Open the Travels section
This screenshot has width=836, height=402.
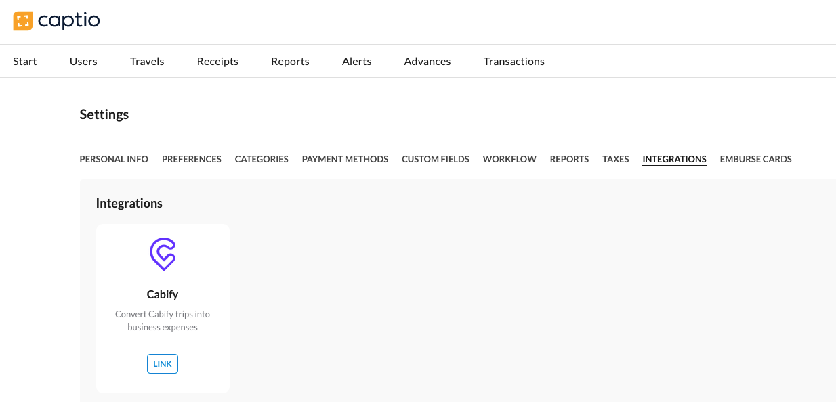(x=147, y=61)
